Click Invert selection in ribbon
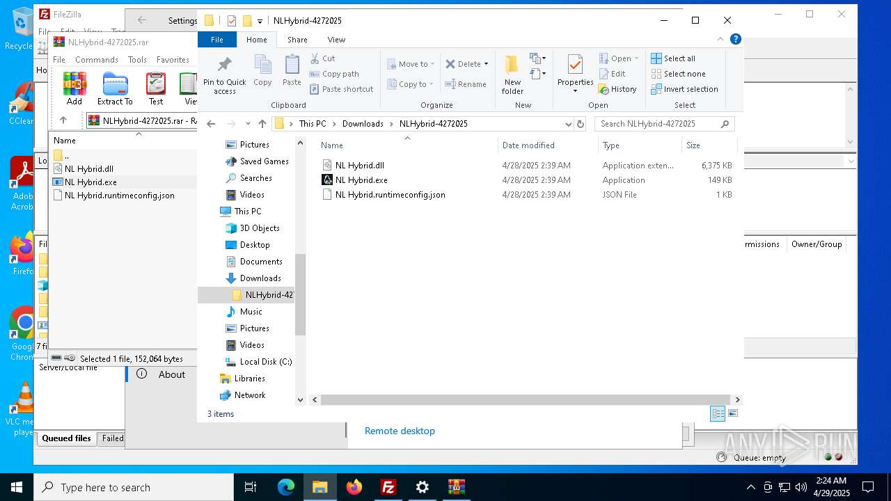891x501 pixels. [684, 89]
